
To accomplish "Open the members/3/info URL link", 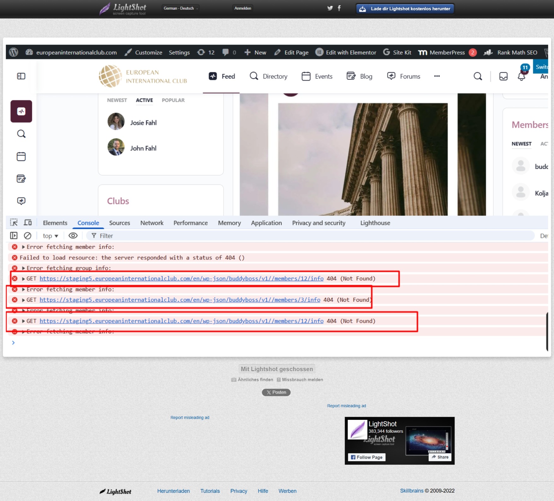I will [x=180, y=300].
